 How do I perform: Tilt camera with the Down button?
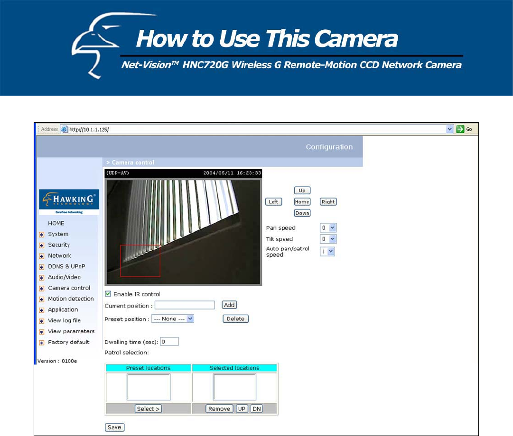302,213
